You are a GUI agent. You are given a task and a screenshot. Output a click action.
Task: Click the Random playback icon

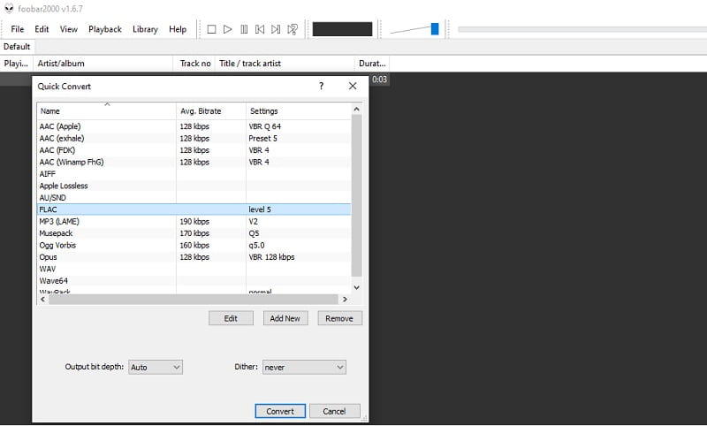coord(293,29)
